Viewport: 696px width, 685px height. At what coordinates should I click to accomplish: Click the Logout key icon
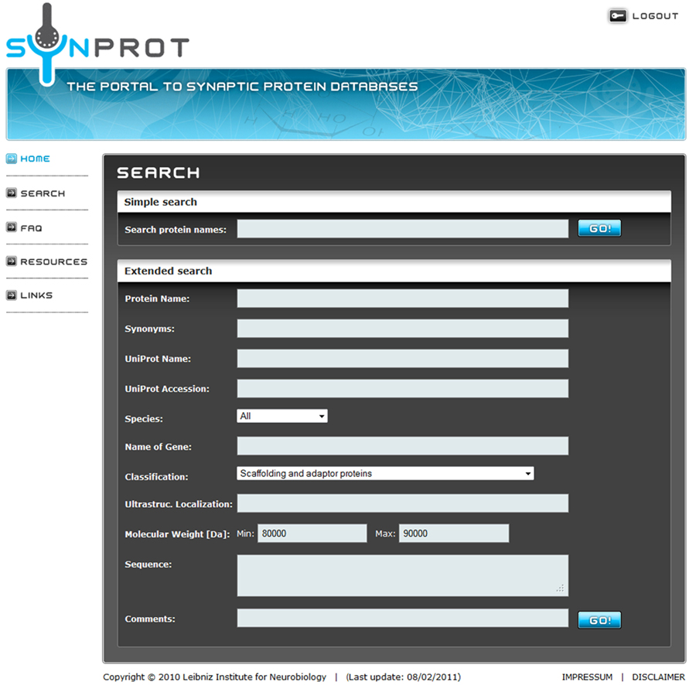pyautogui.click(x=617, y=16)
